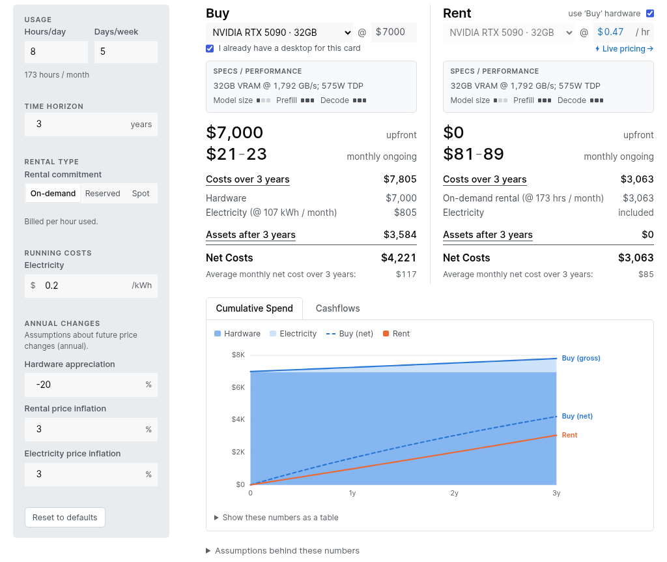Viewport: 667px width, 562px height.
Task: Click the Buy assets value $3,584
Action: coord(400,235)
